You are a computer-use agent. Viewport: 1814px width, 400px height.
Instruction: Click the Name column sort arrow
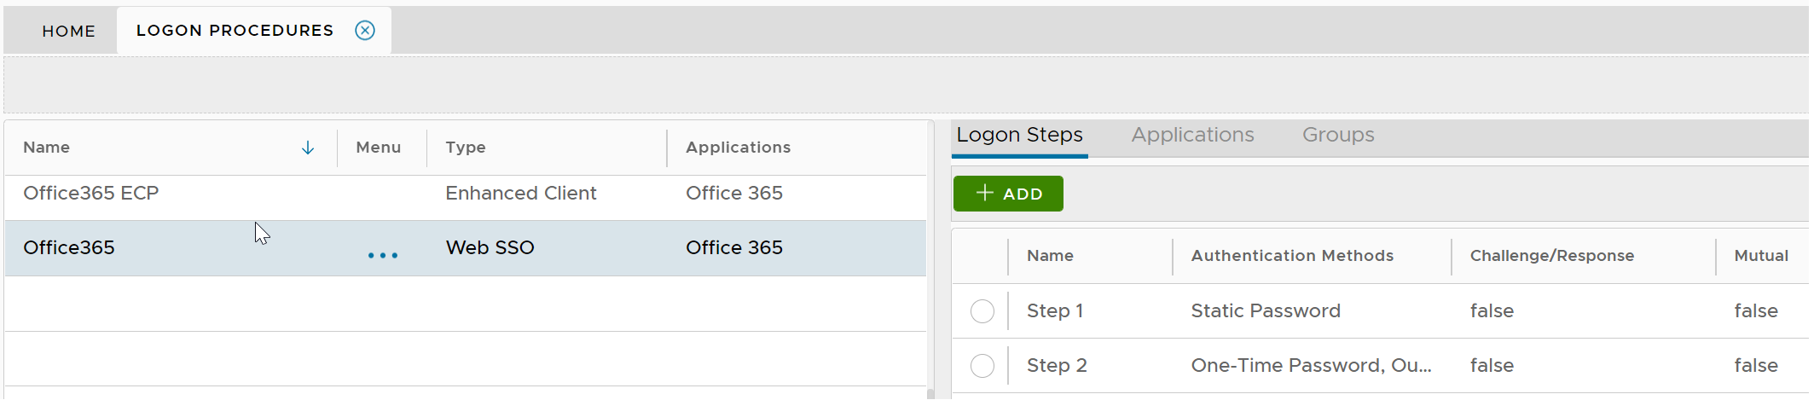click(308, 148)
